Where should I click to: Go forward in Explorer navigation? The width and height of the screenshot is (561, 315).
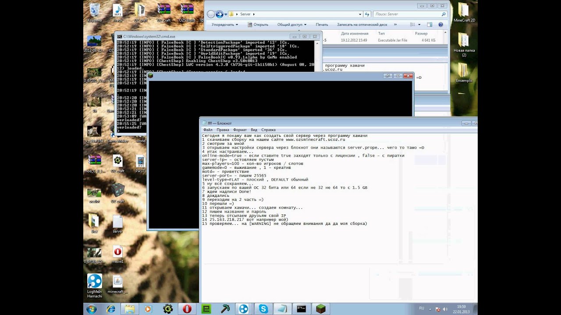click(220, 14)
